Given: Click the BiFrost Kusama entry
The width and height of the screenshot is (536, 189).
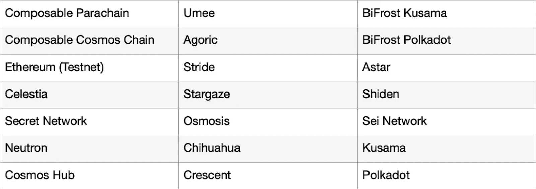Looking at the screenshot, I should pyautogui.click(x=404, y=13).
